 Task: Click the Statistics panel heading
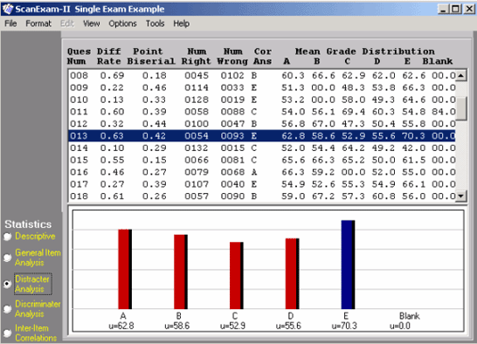coord(28,224)
